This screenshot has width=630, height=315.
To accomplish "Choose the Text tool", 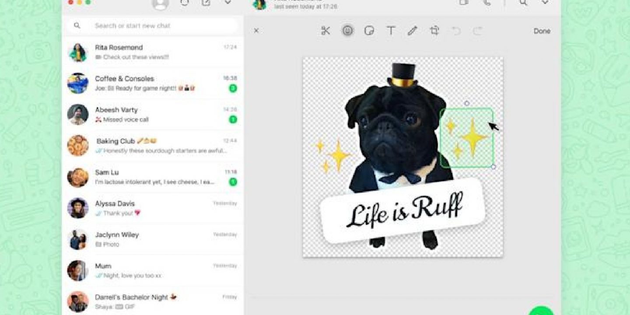I will click(391, 31).
